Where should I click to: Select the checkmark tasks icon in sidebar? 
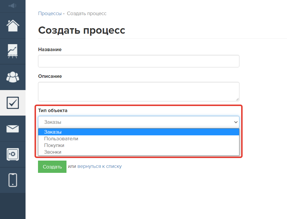pos(13,103)
